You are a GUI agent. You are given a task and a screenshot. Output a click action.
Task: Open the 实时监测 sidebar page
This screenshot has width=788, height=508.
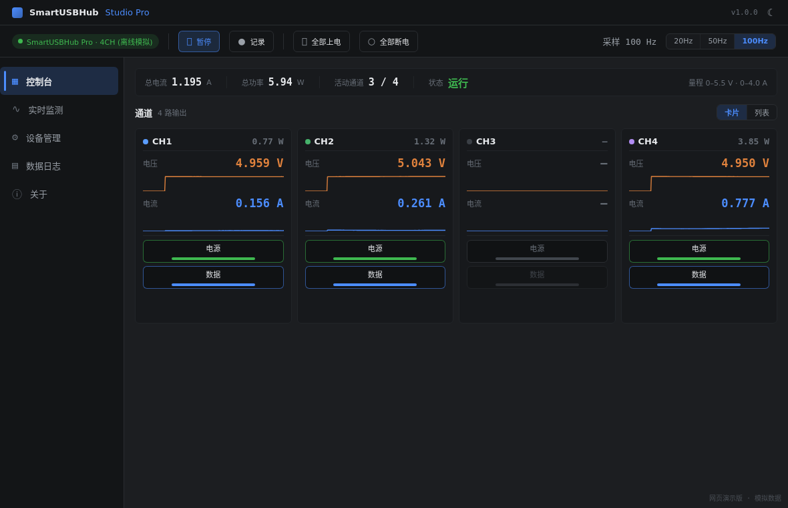(x=59, y=110)
